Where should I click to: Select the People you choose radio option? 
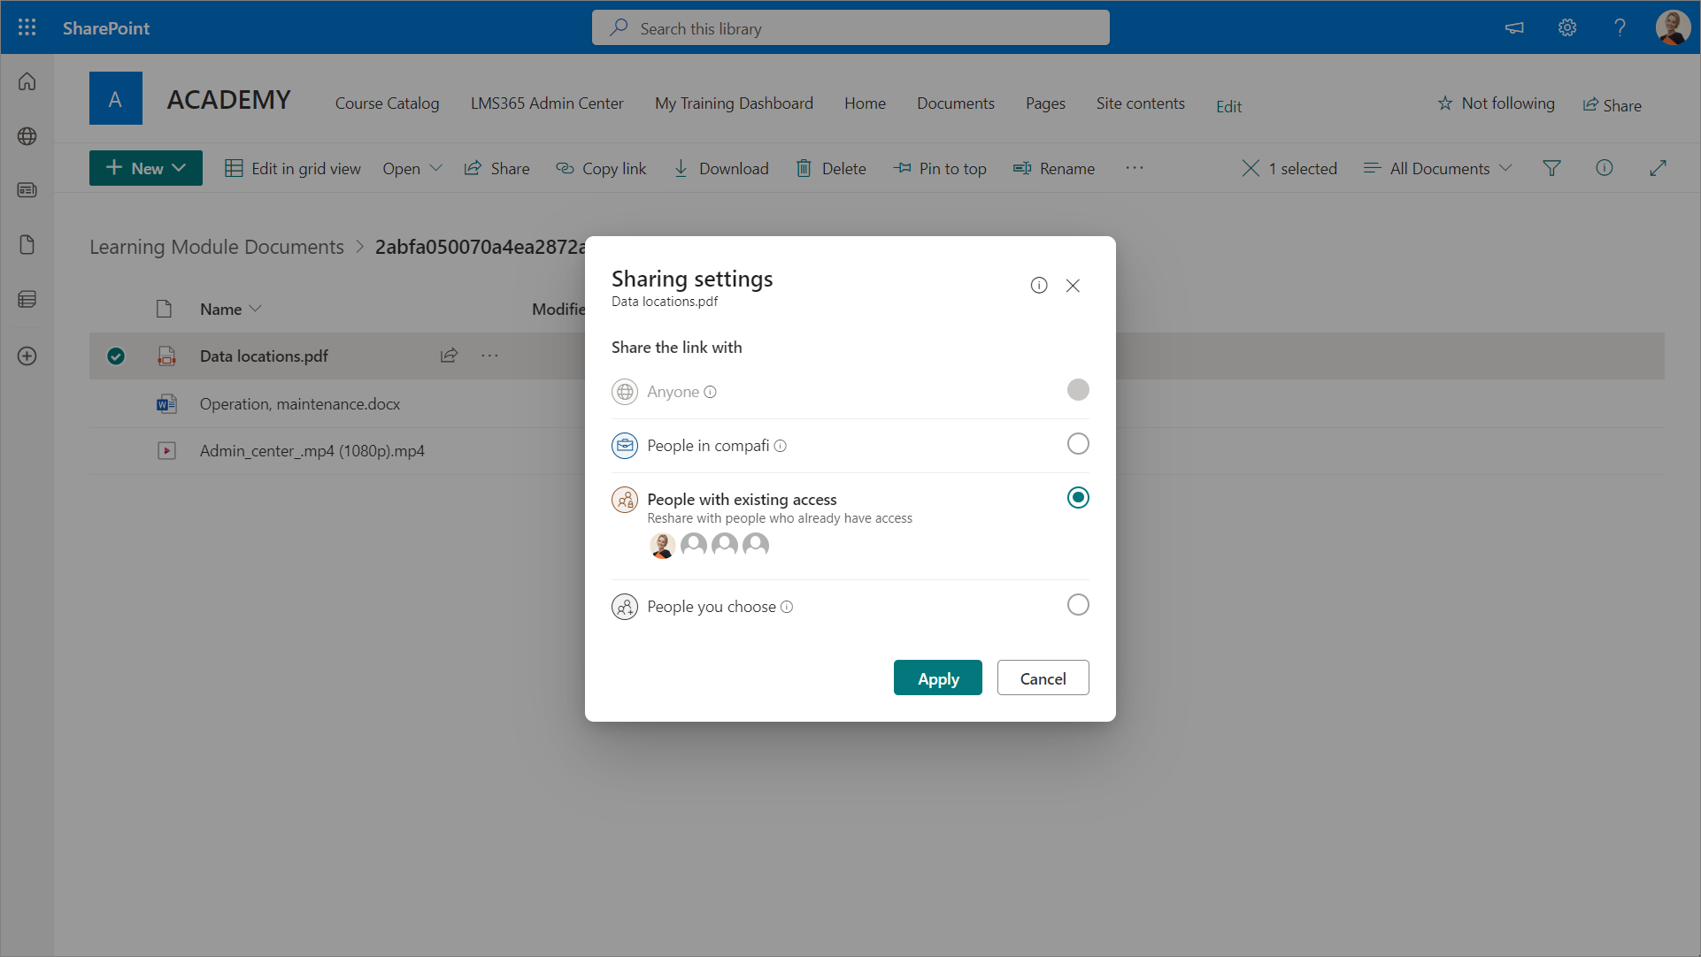pyautogui.click(x=1077, y=605)
